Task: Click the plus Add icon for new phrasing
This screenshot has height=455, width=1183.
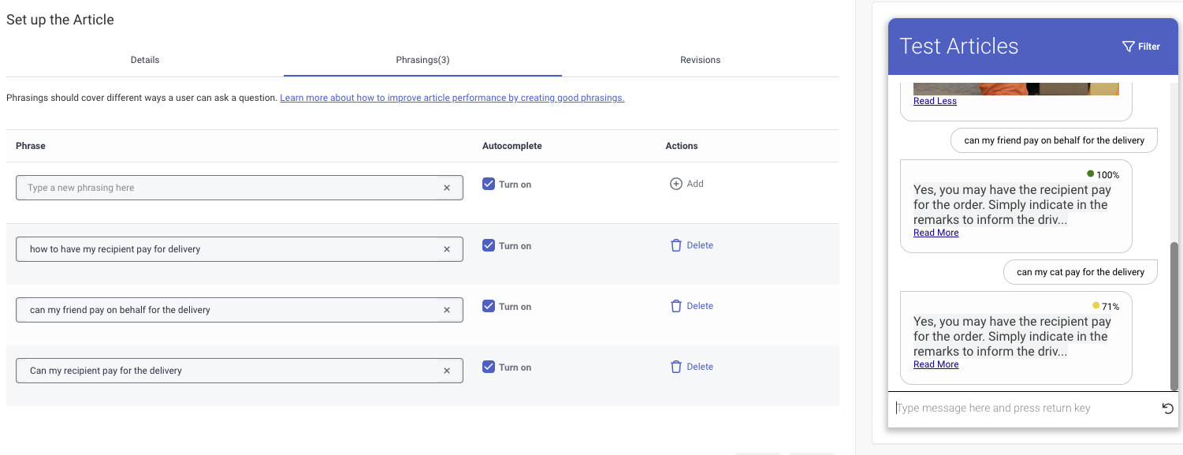Action: (675, 184)
